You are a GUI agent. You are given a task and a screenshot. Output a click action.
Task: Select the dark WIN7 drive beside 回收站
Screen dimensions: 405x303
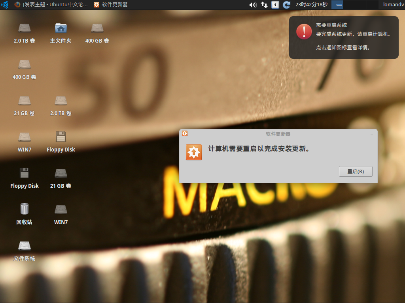pos(61,215)
